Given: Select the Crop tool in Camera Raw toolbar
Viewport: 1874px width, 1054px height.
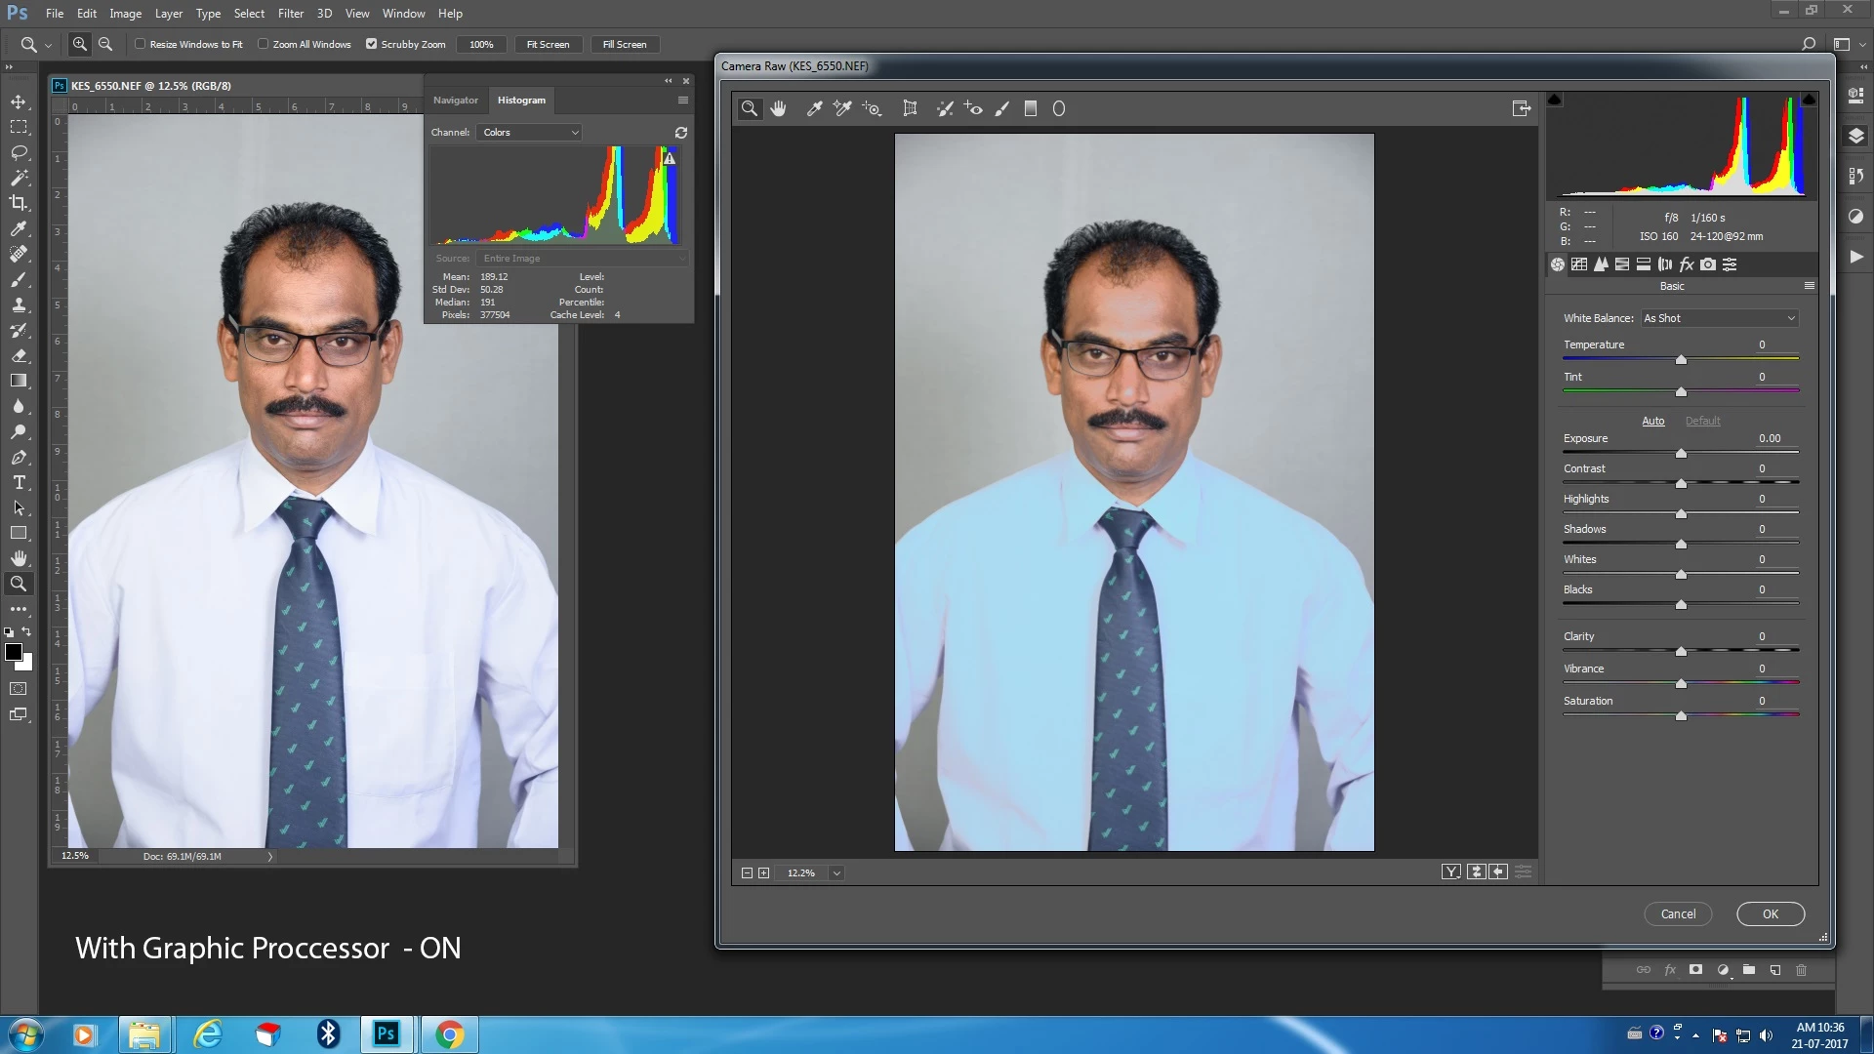Looking at the screenshot, I should 910,108.
